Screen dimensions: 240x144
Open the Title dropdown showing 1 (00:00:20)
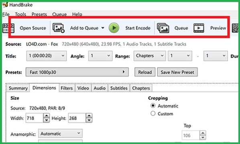pyautogui.click(x=47, y=56)
